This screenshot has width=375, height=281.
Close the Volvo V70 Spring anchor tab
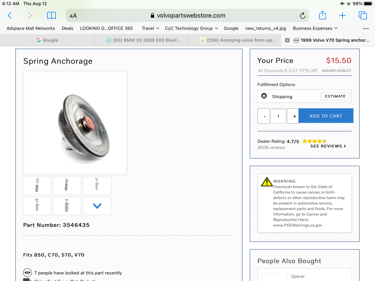(x=287, y=40)
